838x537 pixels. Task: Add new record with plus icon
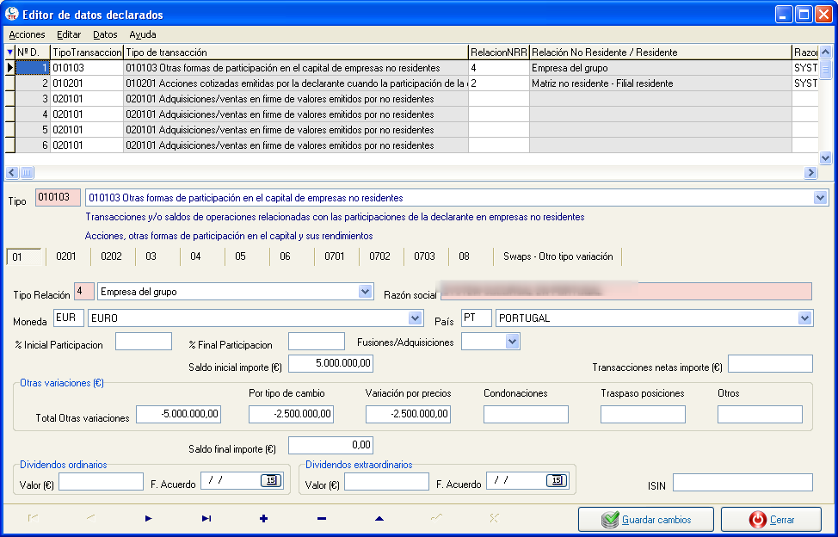click(263, 518)
